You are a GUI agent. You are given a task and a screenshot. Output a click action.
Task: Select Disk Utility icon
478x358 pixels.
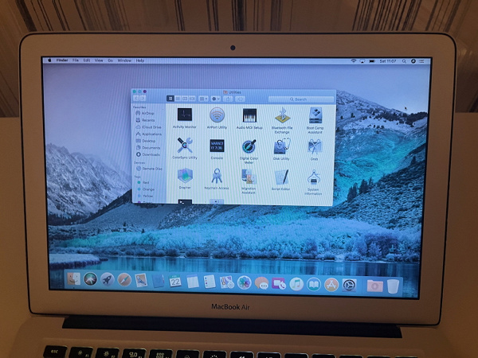[282, 146]
